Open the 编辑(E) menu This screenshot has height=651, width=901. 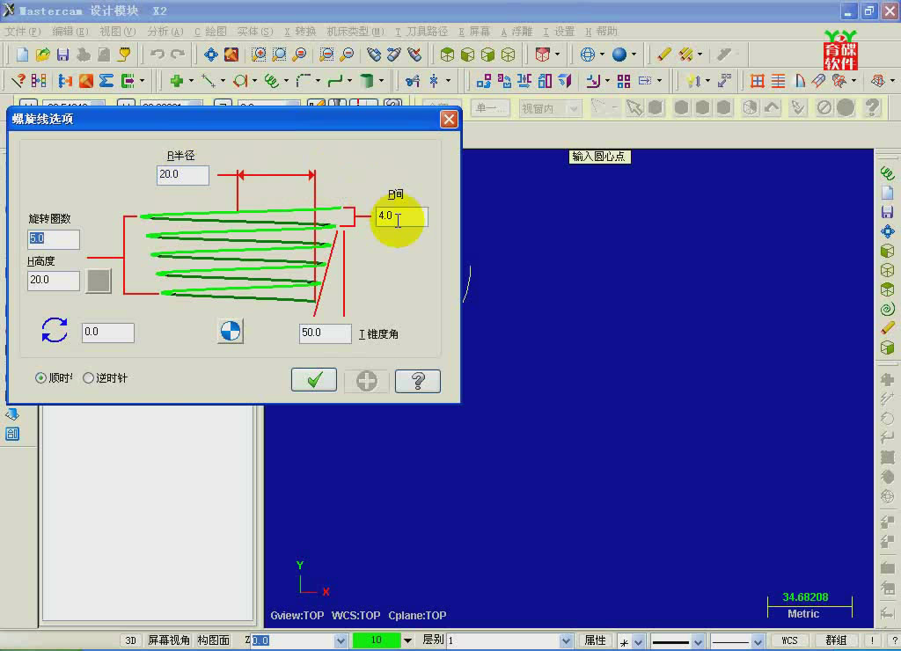[70, 31]
